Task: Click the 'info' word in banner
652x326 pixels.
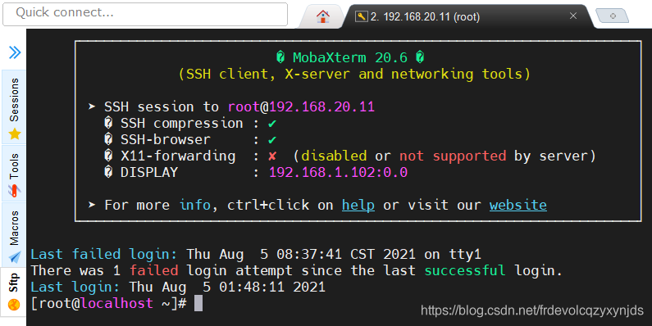Action: click(x=194, y=205)
